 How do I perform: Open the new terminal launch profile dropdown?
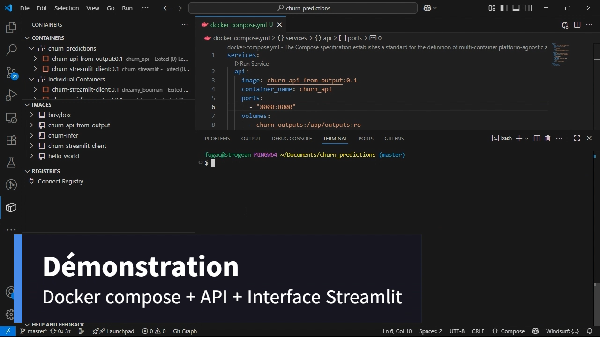coord(526,139)
